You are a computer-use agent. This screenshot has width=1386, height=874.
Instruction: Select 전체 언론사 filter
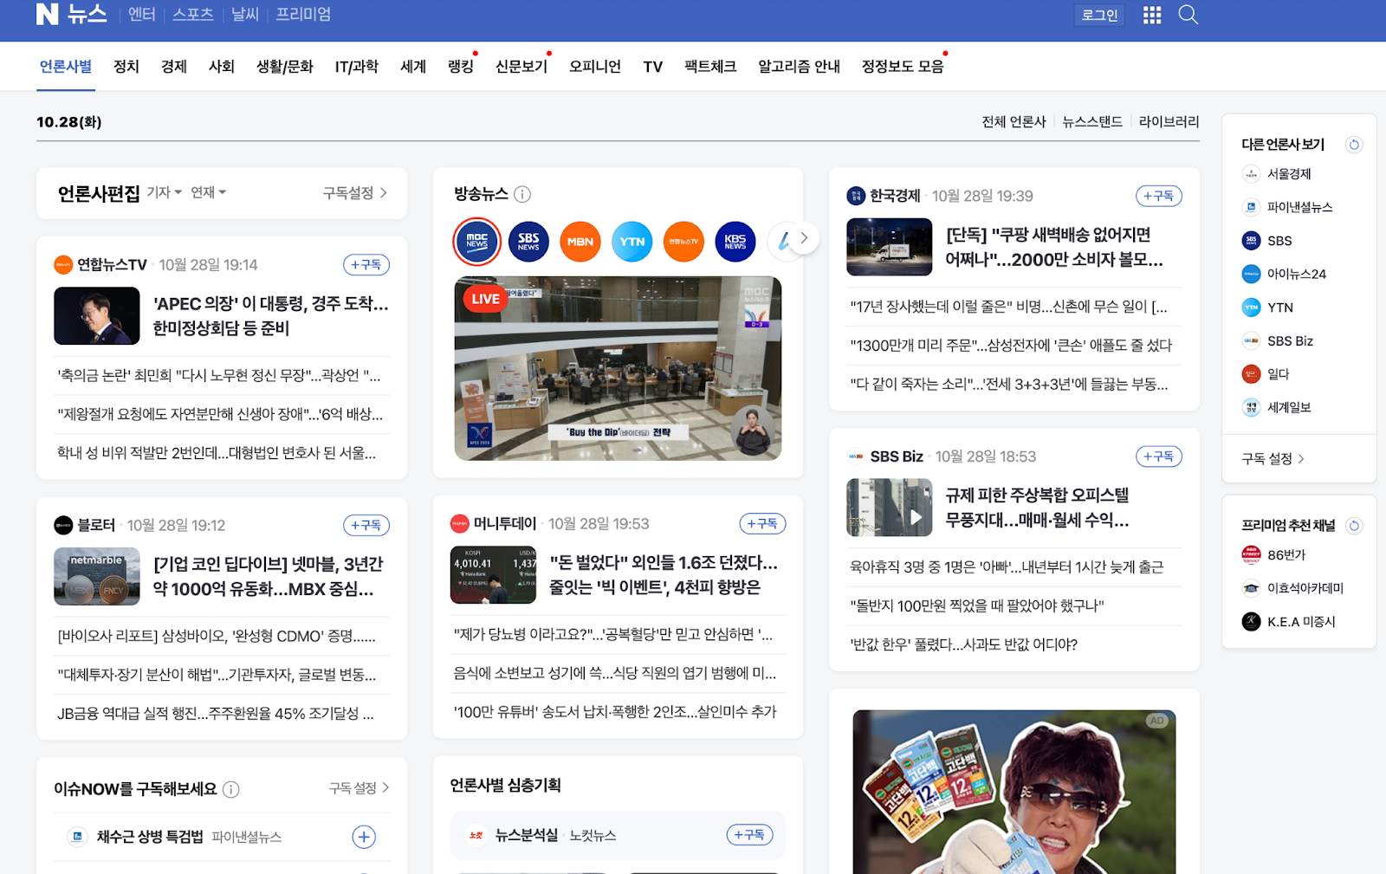[x=1014, y=122]
